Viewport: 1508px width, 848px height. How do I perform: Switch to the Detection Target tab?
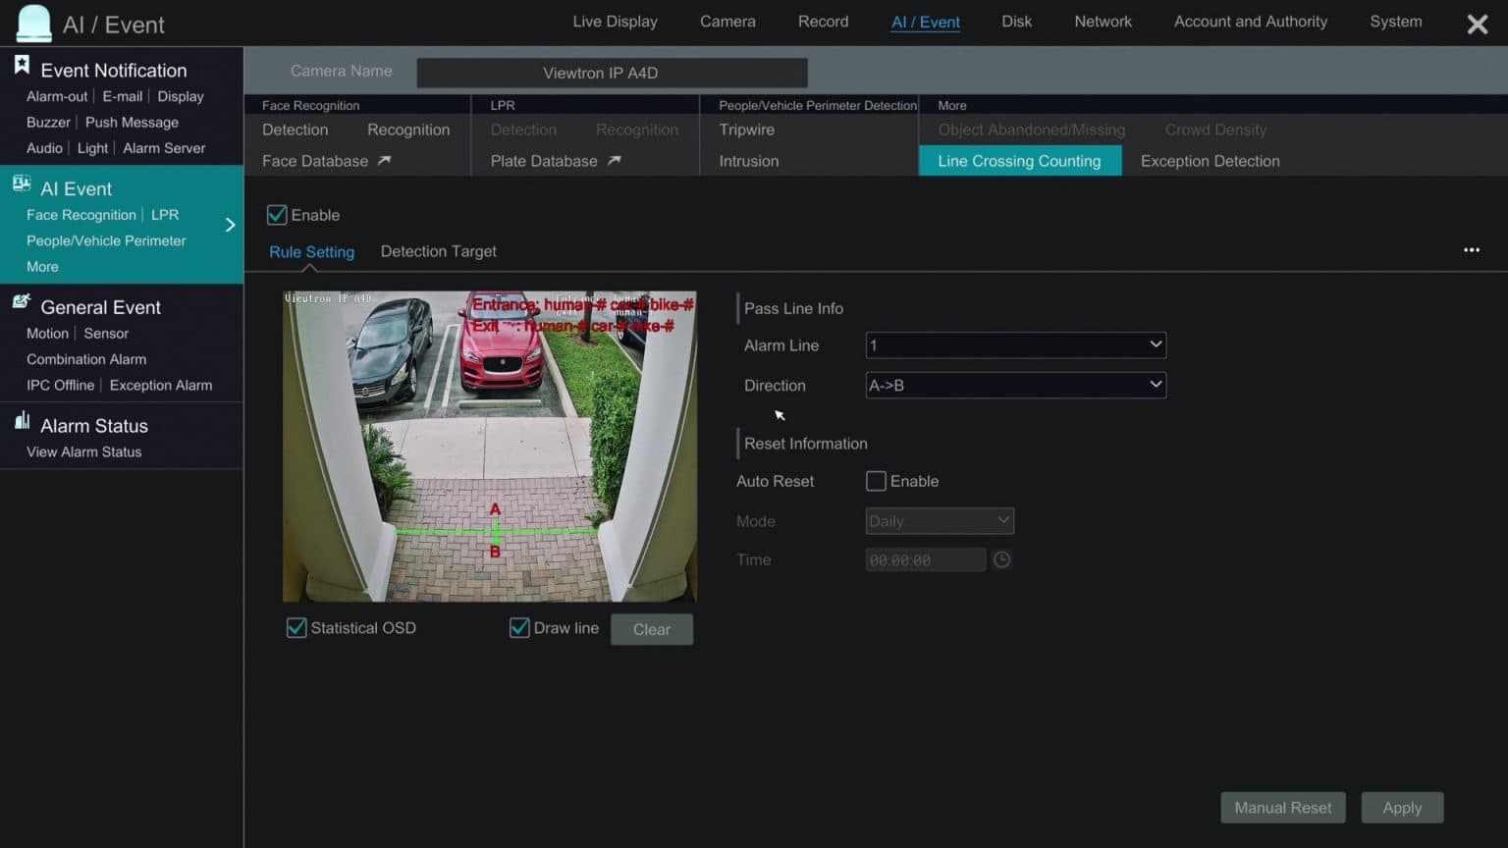coord(439,251)
